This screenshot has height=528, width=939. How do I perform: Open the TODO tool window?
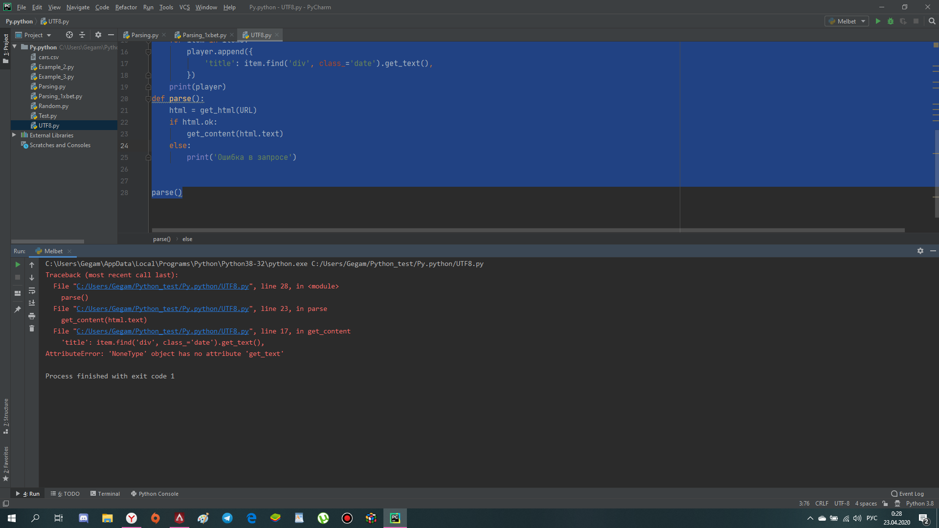65,494
